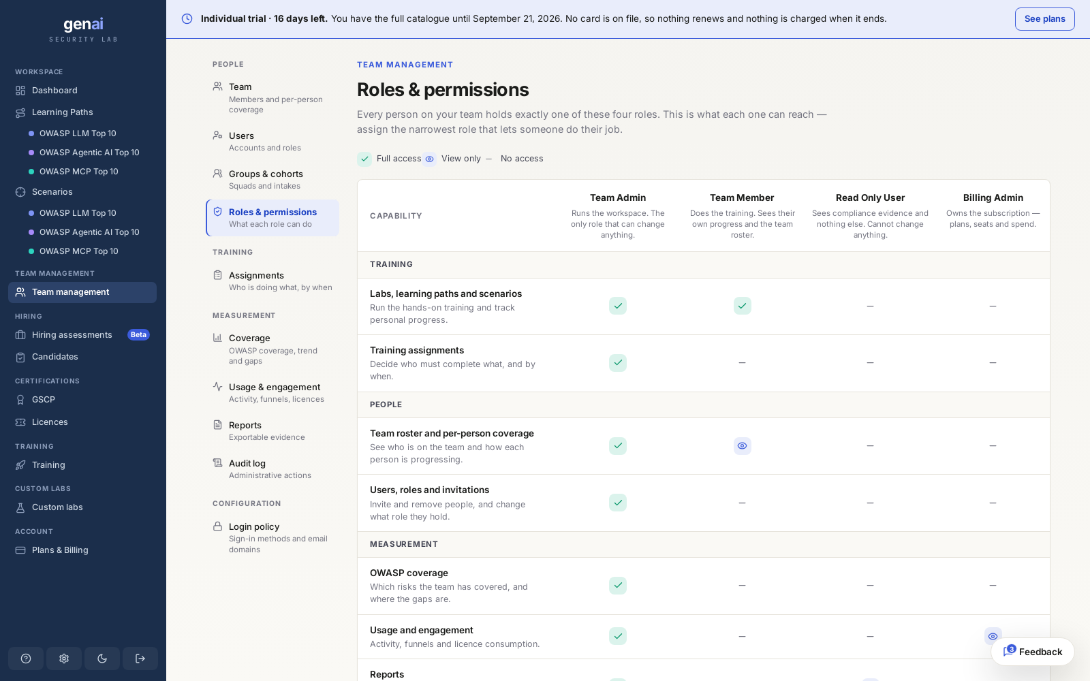Click the Team Admin column header
1090x681 pixels.
618,197
